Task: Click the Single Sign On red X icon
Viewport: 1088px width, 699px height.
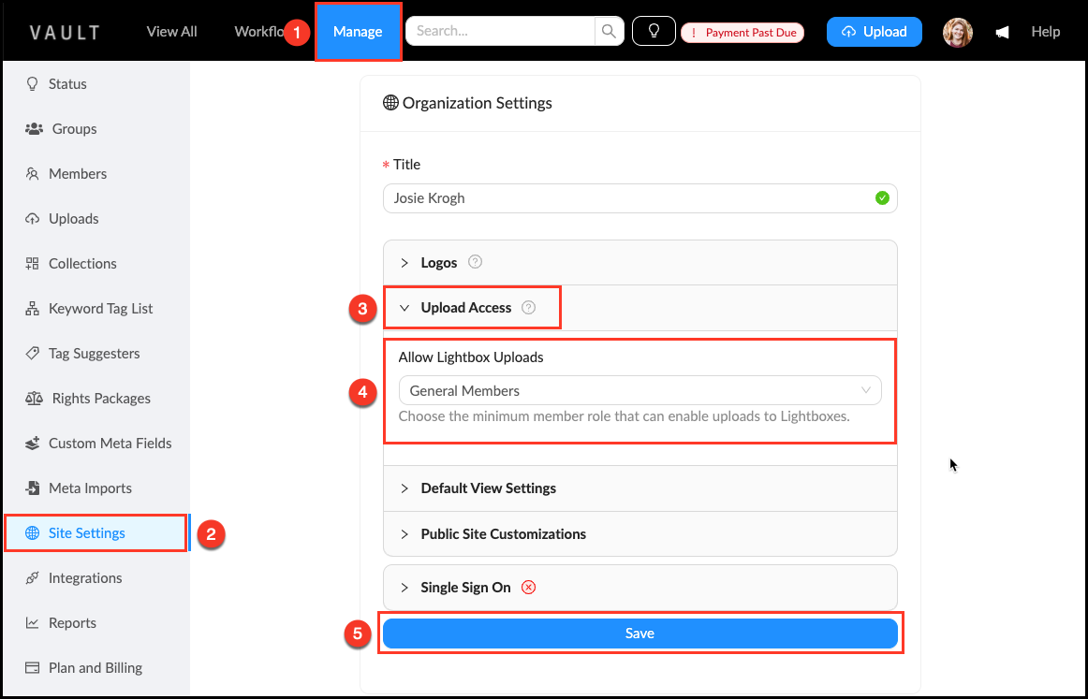Action: 528,588
